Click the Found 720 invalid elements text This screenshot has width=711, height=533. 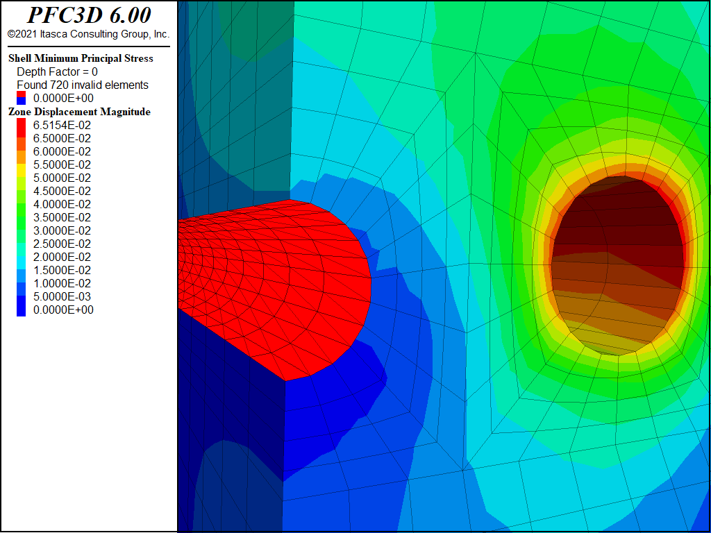pyautogui.click(x=83, y=85)
